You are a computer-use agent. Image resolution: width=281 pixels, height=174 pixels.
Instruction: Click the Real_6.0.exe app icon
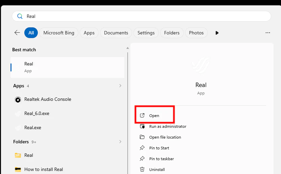(x=18, y=114)
